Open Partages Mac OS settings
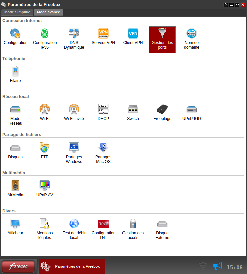The image size is (247, 274). [x=103, y=153]
